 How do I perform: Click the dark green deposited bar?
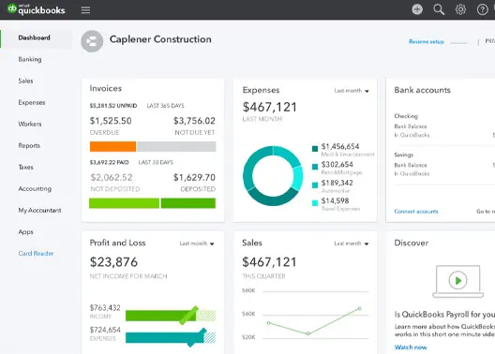point(188,203)
